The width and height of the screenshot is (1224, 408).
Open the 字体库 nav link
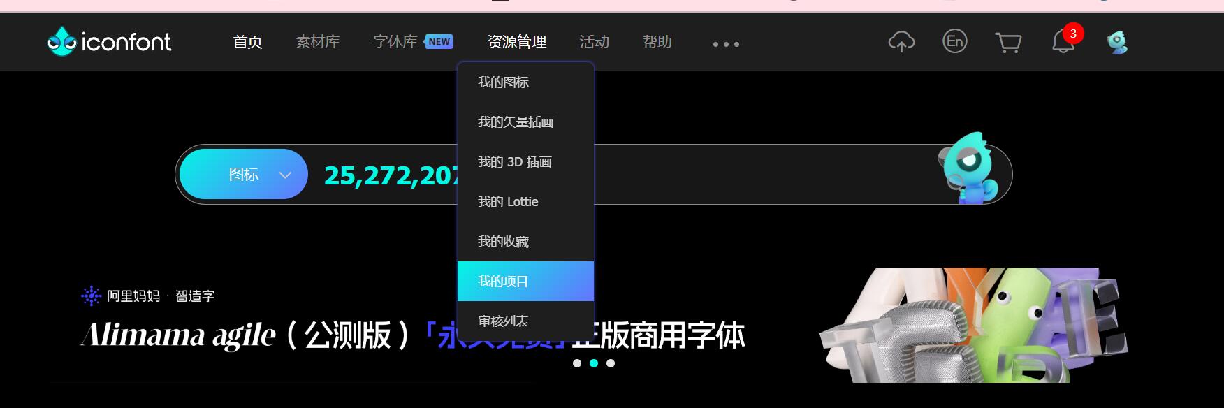coord(395,42)
